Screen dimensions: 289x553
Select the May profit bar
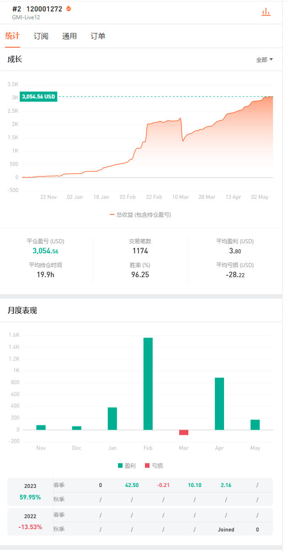[255, 425]
